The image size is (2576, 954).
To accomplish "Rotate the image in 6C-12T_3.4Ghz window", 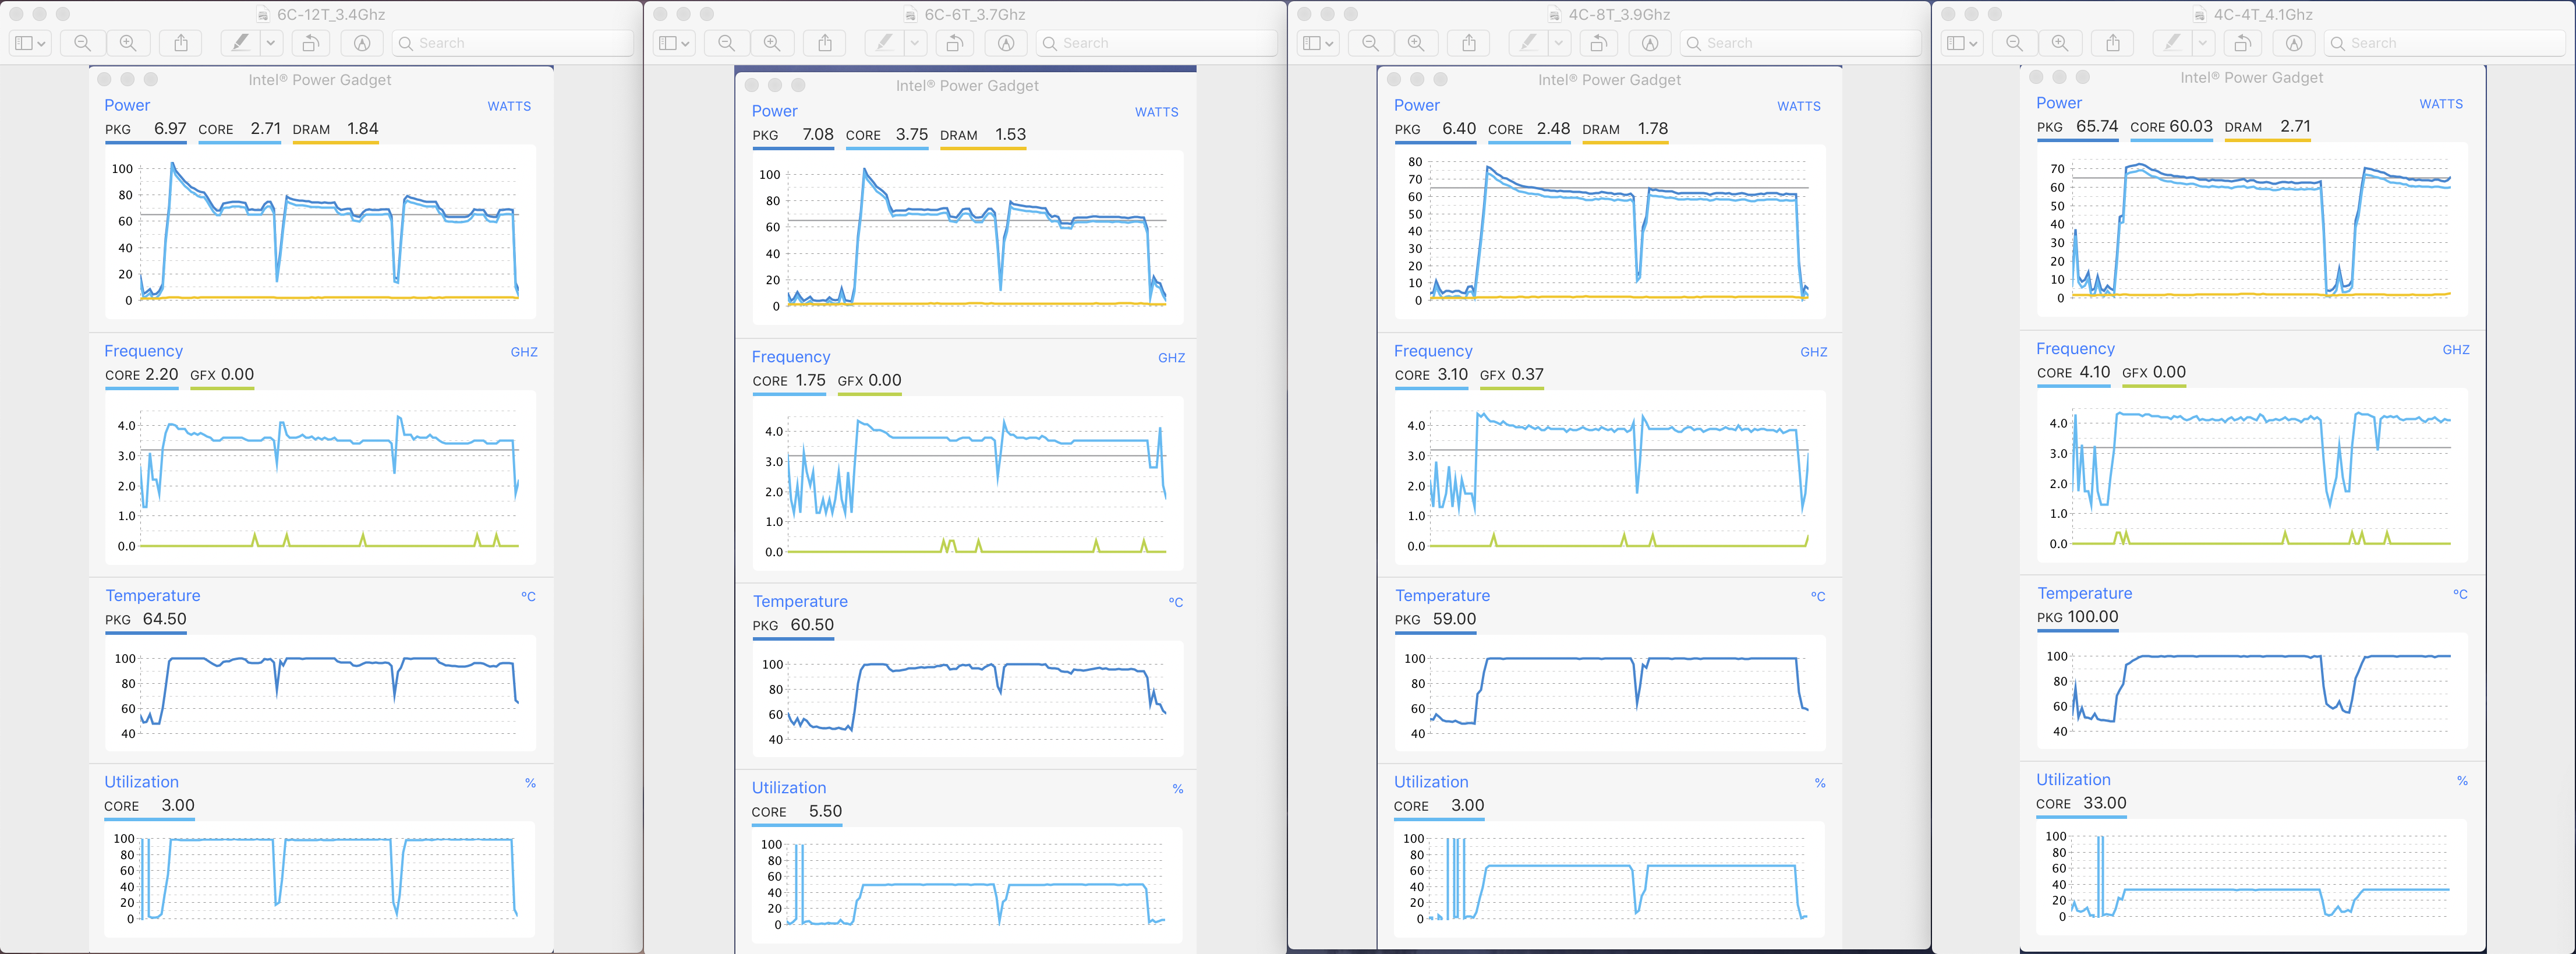I will pos(311,43).
